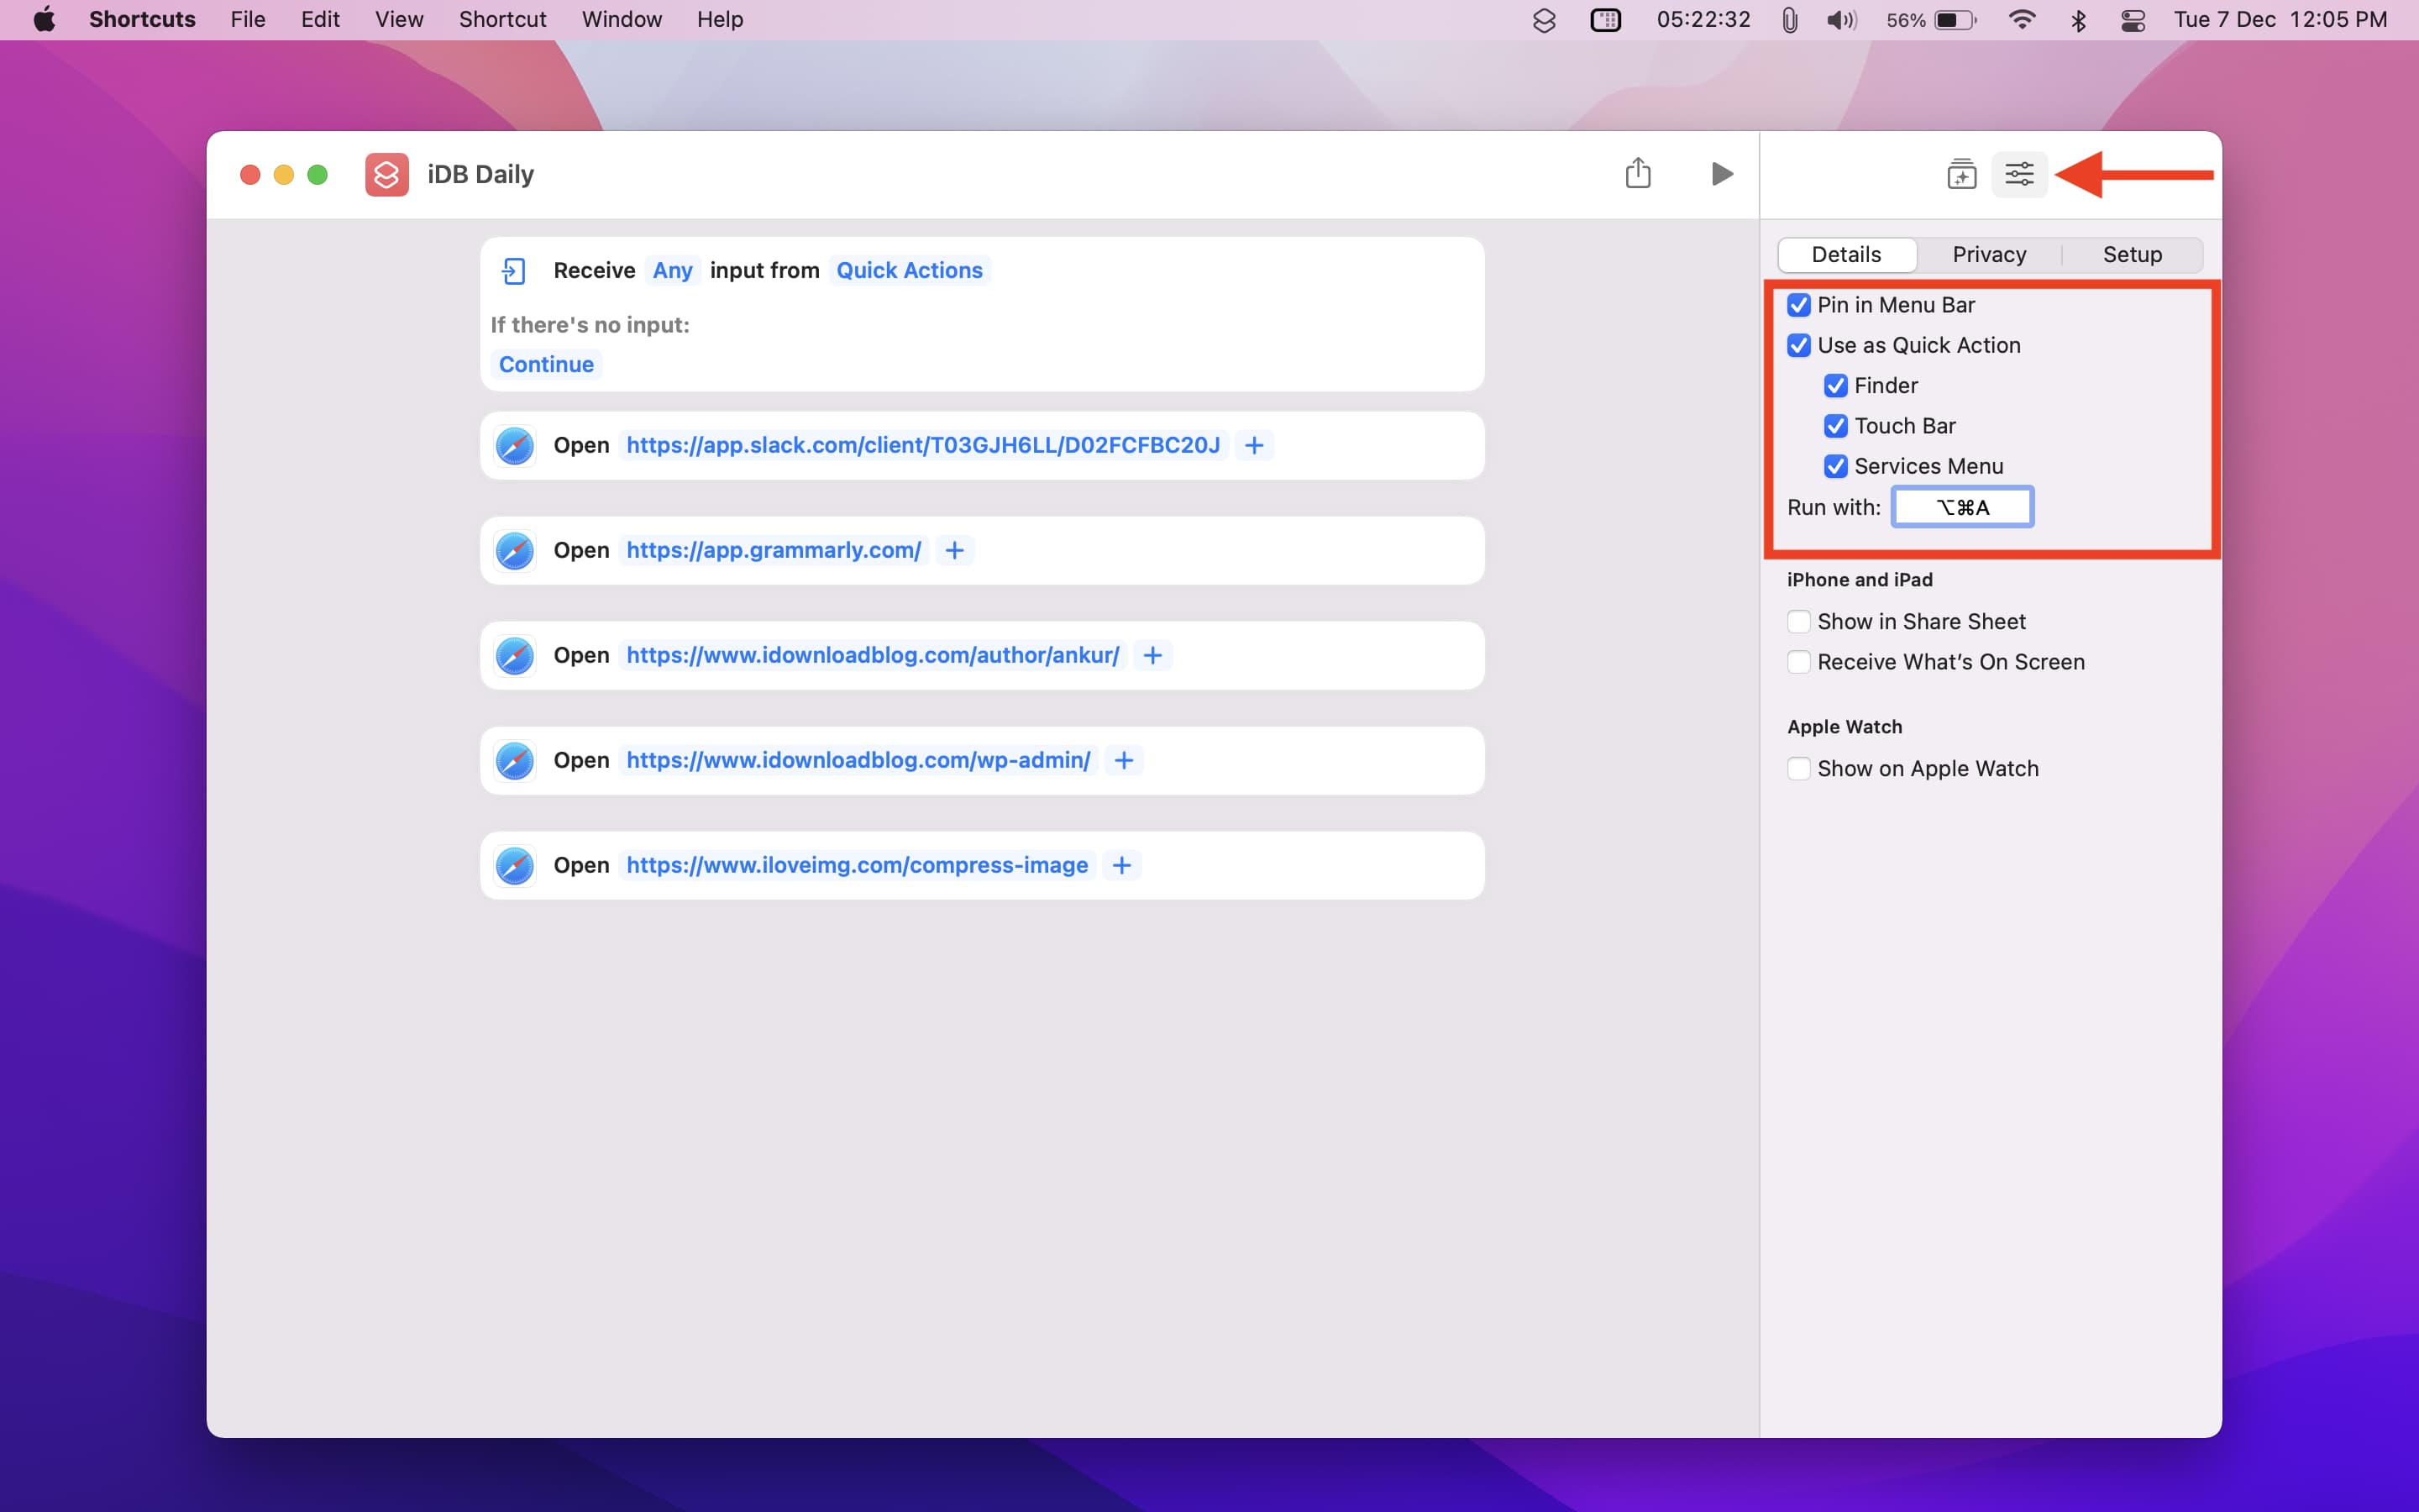This screenshot has height=1512, width=2419.
Task: Run the shortcut with play button
Action: [1721, 174]
